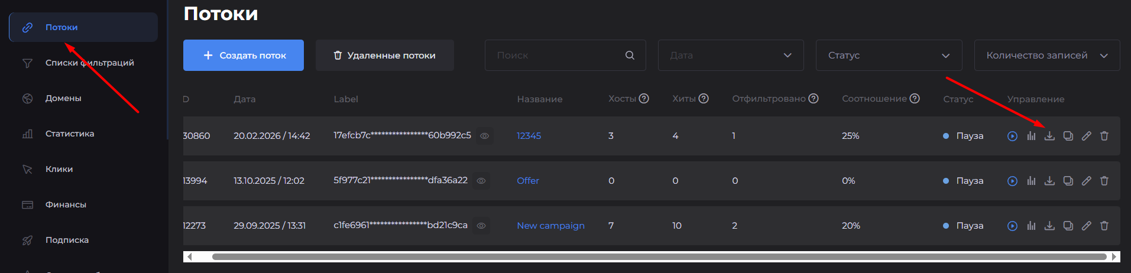
Task: Edit the Offer stream with pencil icon
Action: pos(1086,181)
